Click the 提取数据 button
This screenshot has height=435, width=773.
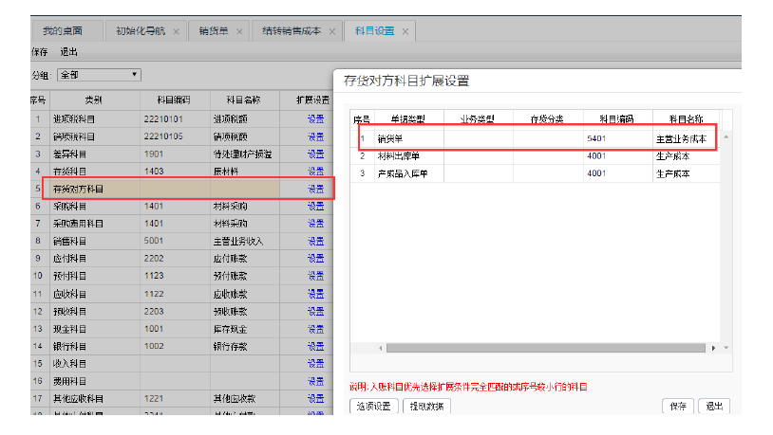click(426, 406)
